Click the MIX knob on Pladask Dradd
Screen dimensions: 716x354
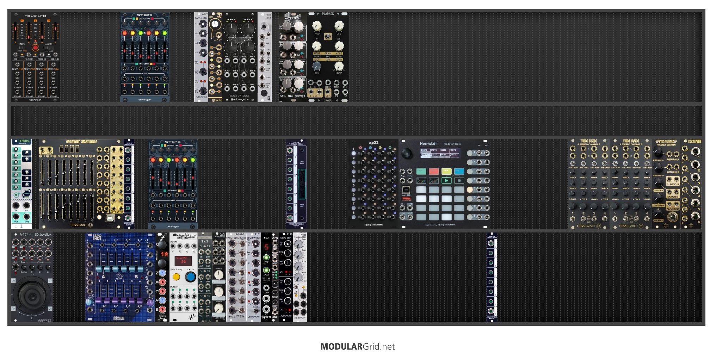tap(317, 66)
